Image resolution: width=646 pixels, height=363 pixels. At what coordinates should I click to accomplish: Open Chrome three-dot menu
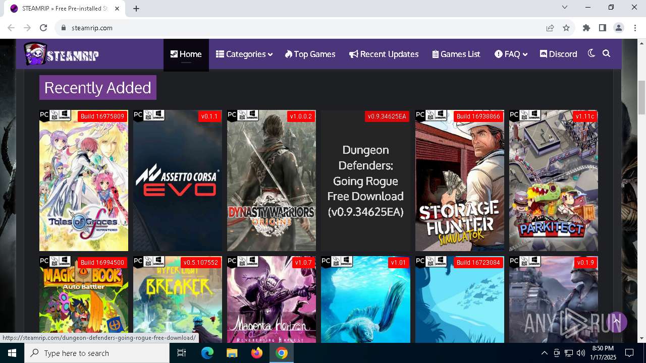pos(635,28)
